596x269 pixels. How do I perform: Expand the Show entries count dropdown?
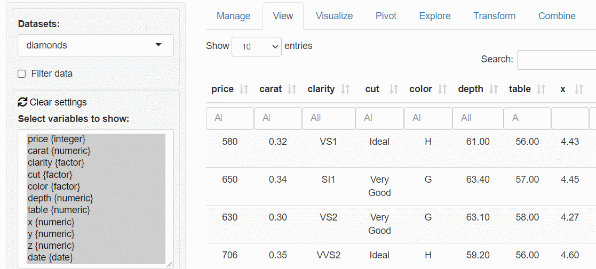click(x=256, y=46)
